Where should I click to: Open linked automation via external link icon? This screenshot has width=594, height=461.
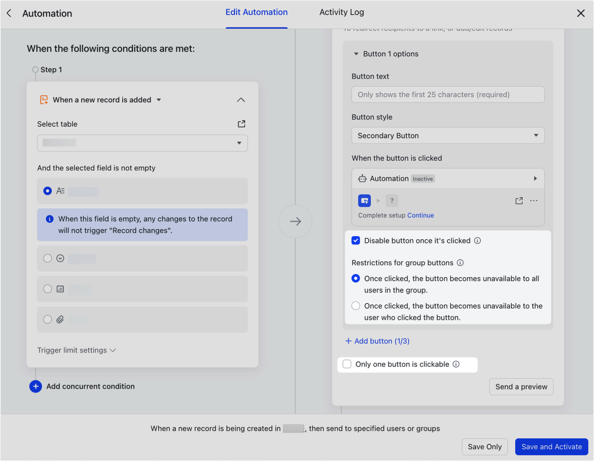tap(519, 201)
